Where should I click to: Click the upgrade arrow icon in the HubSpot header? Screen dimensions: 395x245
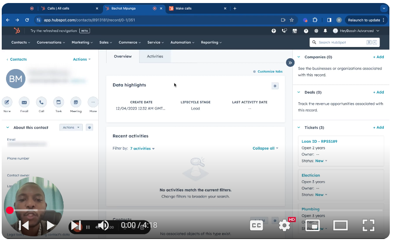pos(273,31)
